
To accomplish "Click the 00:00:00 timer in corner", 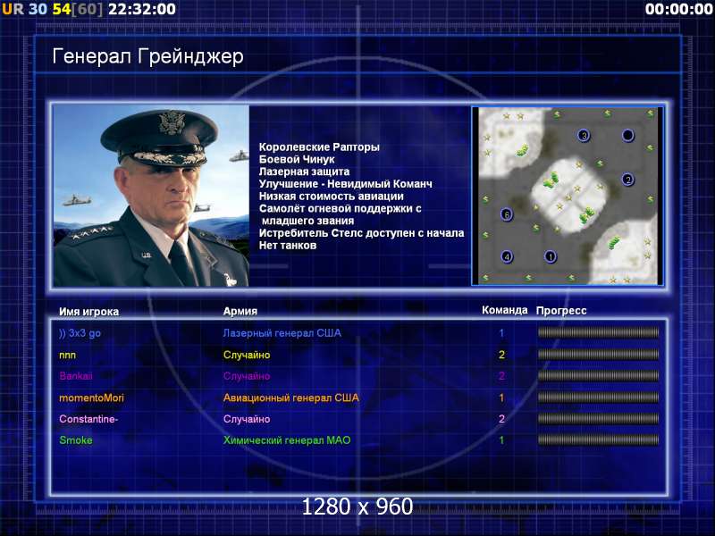I will coord(679,9).
